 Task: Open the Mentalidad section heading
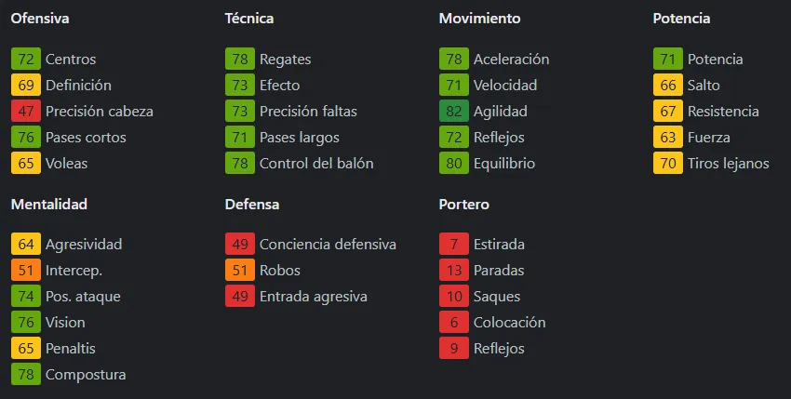tap(48, 204)
